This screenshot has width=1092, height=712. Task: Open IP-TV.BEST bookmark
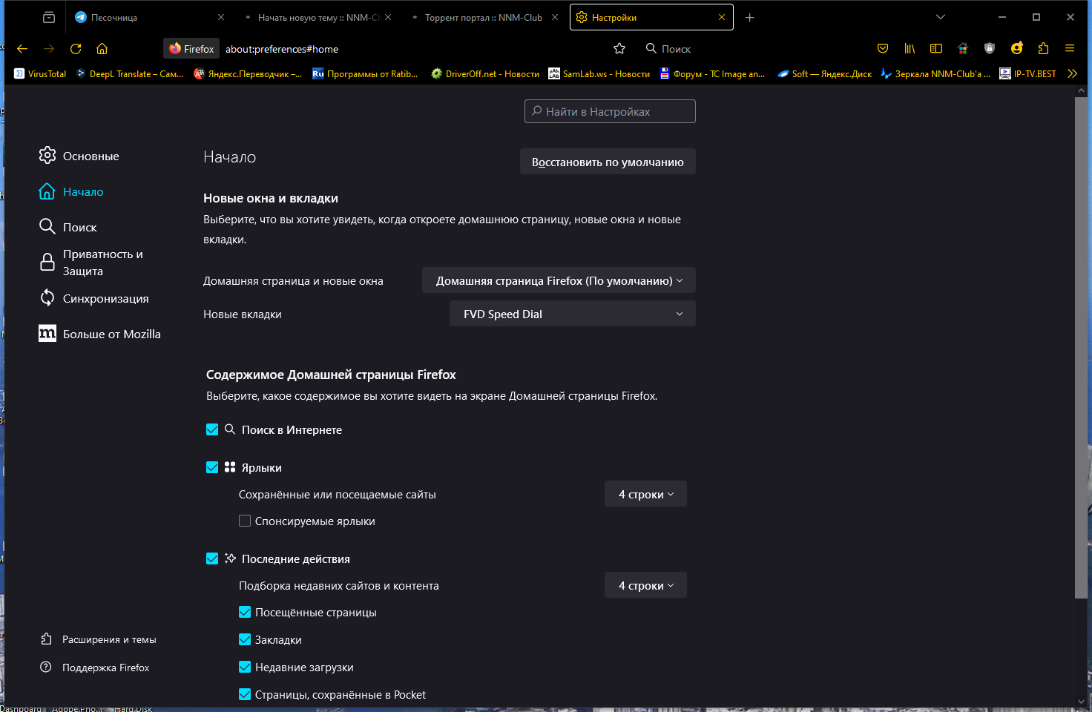[1027, 73]
